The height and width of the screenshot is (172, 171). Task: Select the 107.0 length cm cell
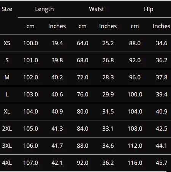30,163
